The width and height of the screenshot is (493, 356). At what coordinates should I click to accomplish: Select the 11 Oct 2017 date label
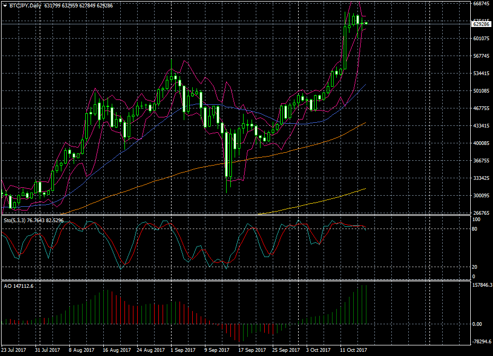tap(353, 350)
